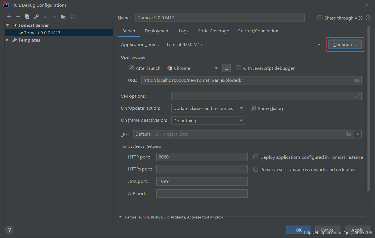Click the Apply button

click(357, 230)
